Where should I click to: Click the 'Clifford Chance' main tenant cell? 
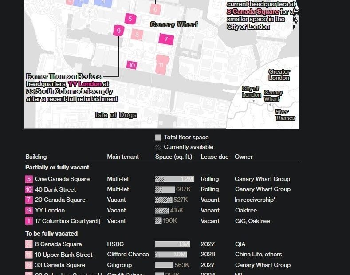pos(128,255)
